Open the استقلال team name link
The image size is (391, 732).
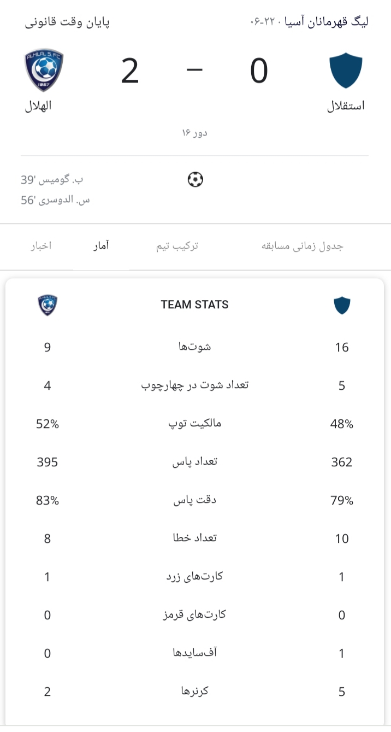coord(346,106)
